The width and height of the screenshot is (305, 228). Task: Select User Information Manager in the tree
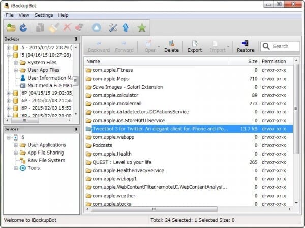pos(50,78)
